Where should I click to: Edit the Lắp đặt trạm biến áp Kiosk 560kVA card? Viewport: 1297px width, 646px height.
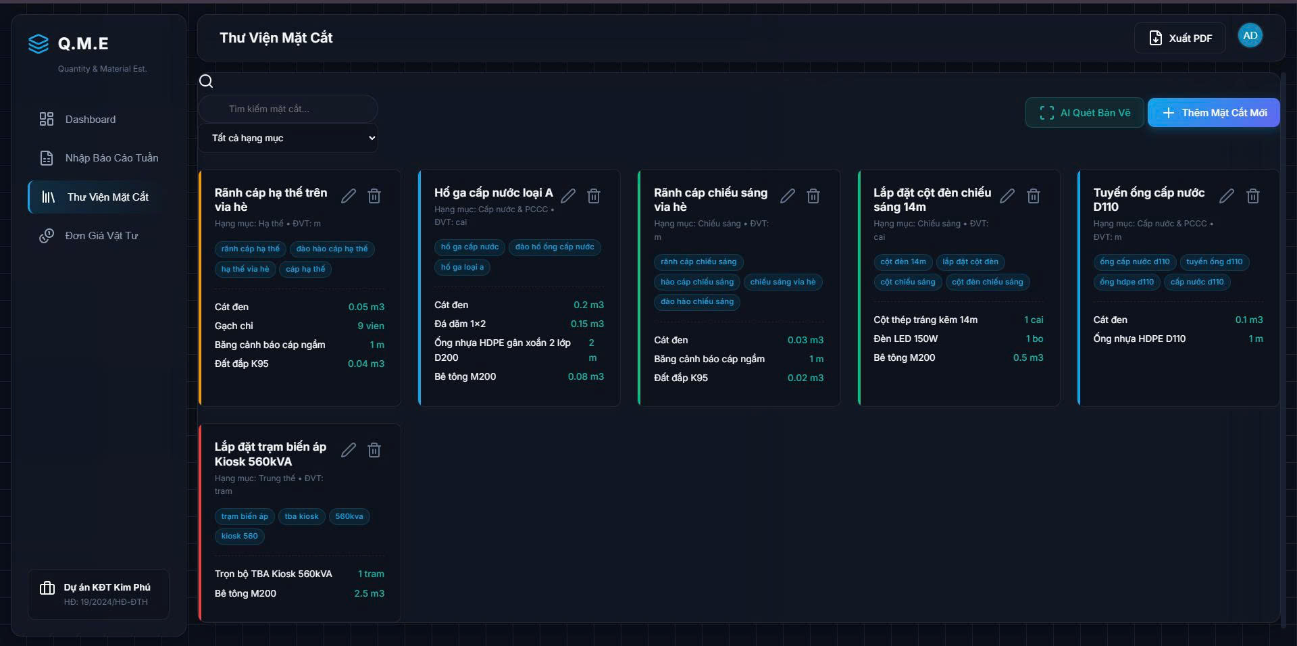(349, 450)
